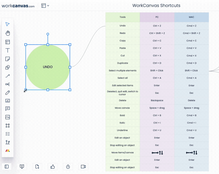
Task: Click the WorkCanvas Shortcuts board title
Action: [x=156, y=5]
